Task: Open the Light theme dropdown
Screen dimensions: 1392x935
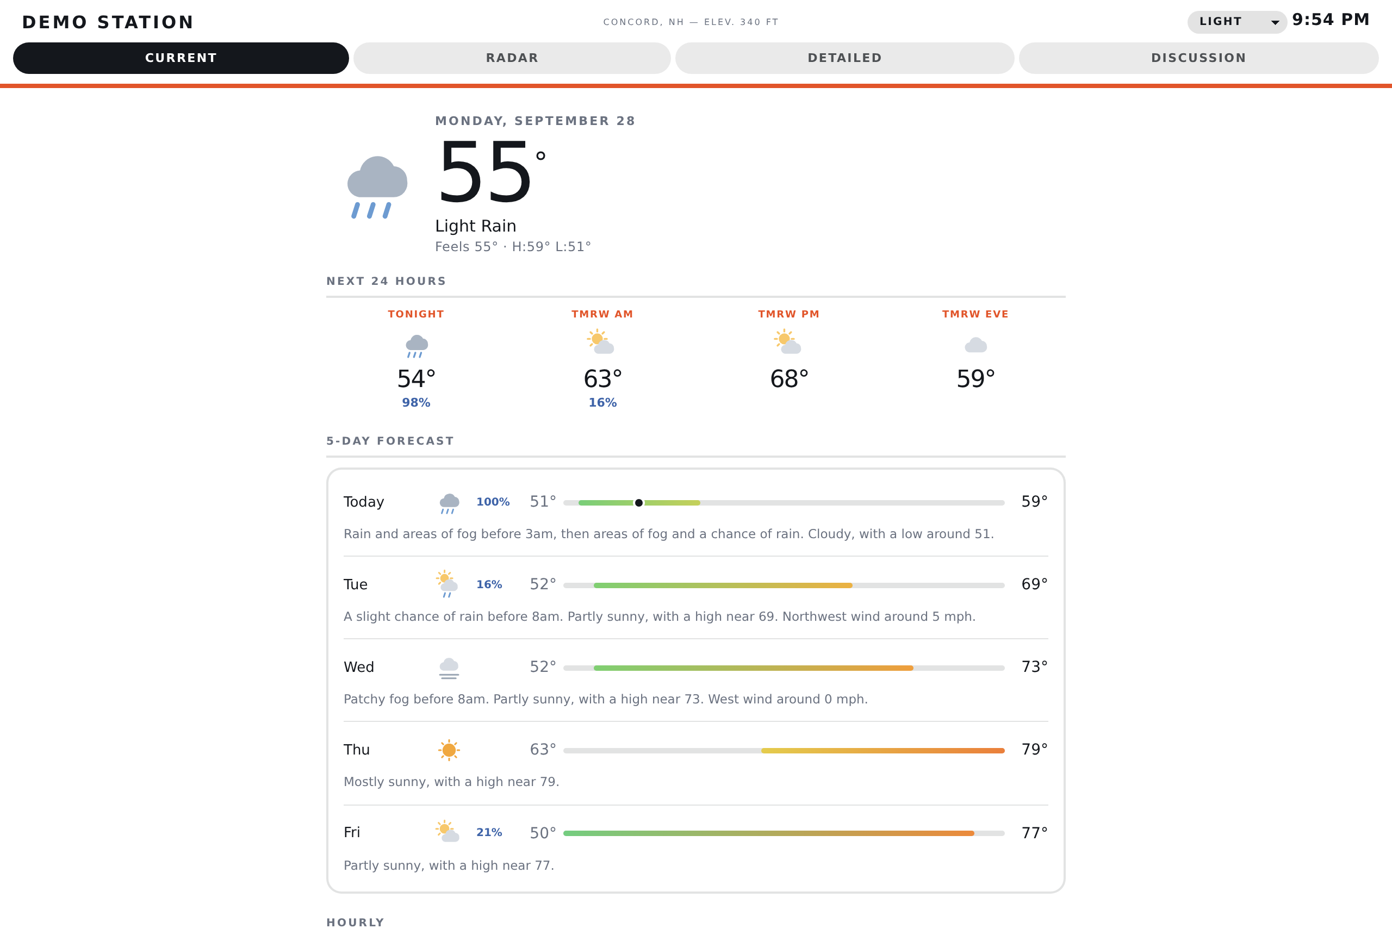Action: click(x=1237, y=22)
